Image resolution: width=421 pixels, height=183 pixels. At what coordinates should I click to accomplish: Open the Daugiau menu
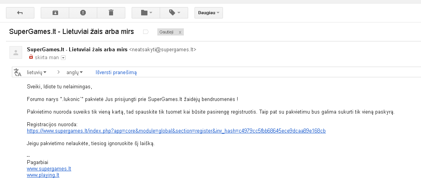[x=209, y=13]
